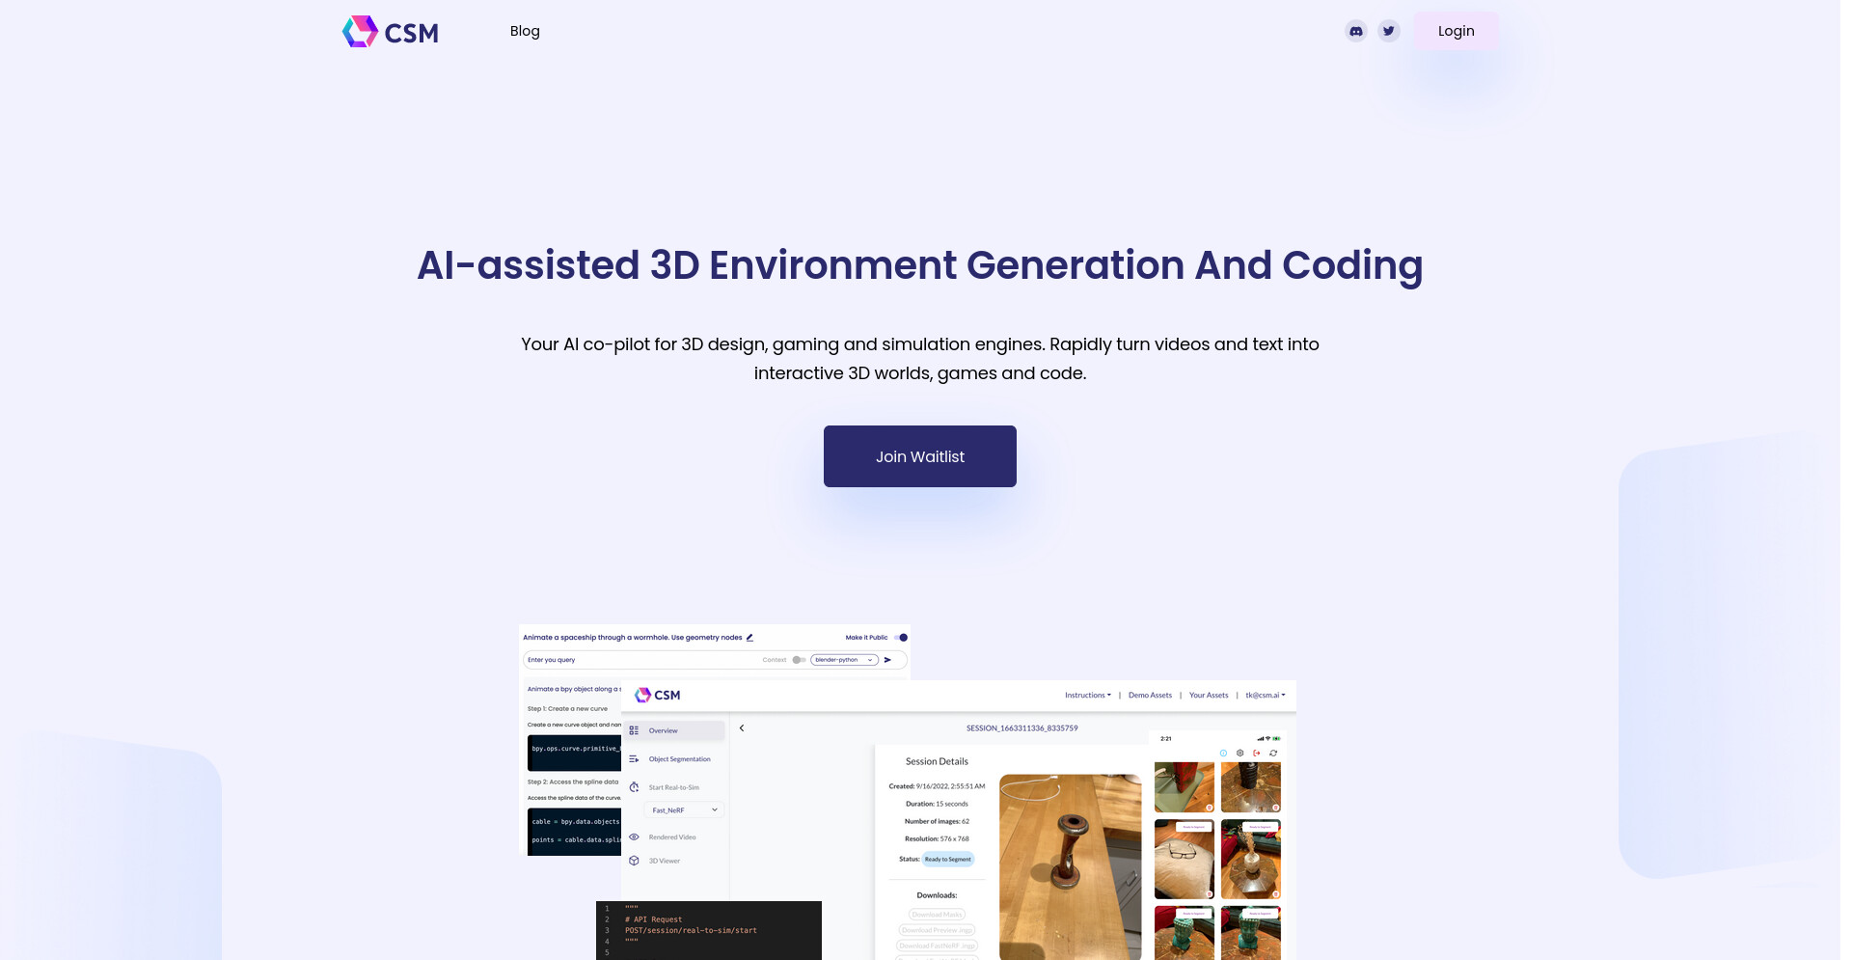Click the Login button
Image resolution: width=1852 pixels, height=960 pixels.
pos(1456,31)
